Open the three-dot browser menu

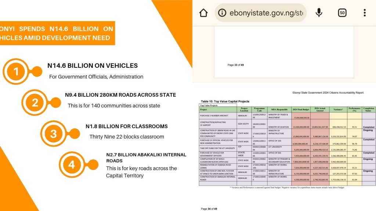tap(364, 13)
